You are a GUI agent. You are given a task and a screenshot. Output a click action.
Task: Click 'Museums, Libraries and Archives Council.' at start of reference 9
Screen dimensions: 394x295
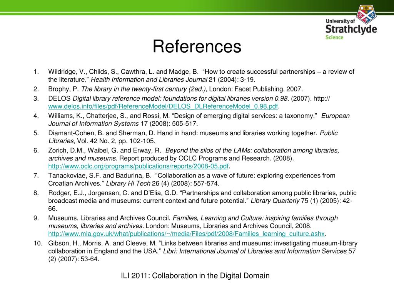[110, 218]
